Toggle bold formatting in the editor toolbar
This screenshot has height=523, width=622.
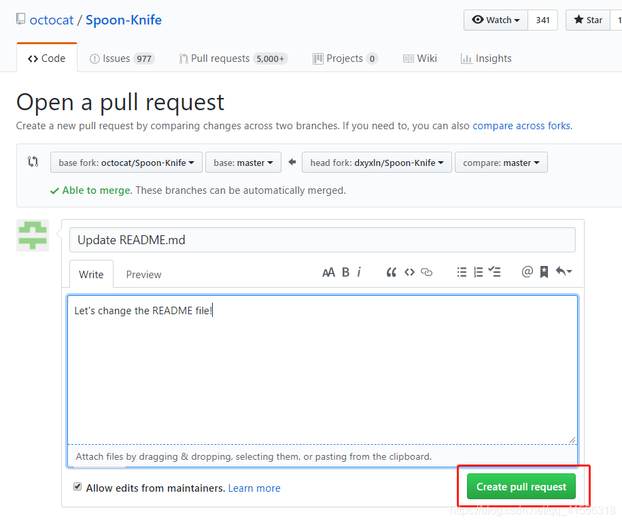345,272
